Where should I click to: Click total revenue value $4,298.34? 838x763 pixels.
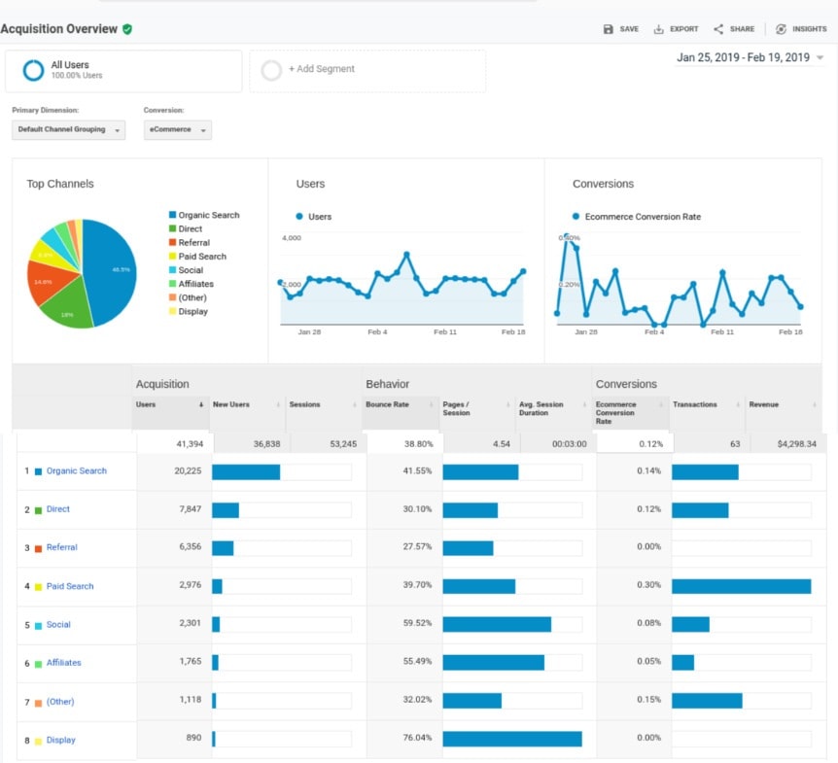click(796, 444)
